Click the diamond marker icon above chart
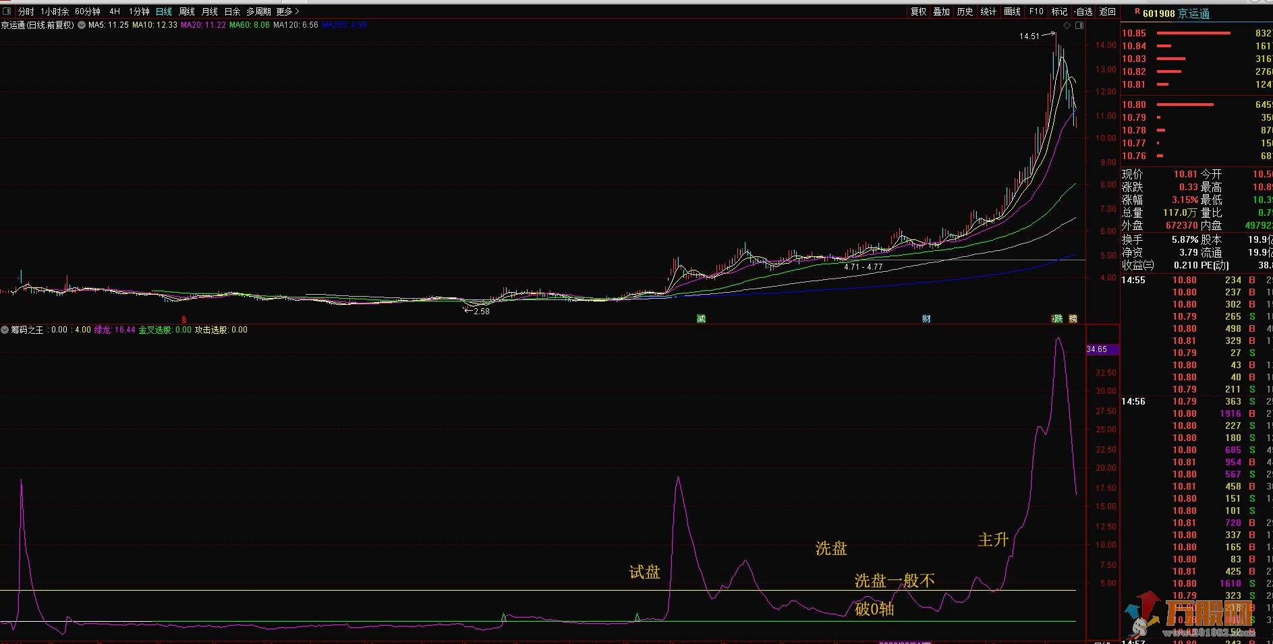Screen dimensions: 1273x644 (x=1067, y=26)
